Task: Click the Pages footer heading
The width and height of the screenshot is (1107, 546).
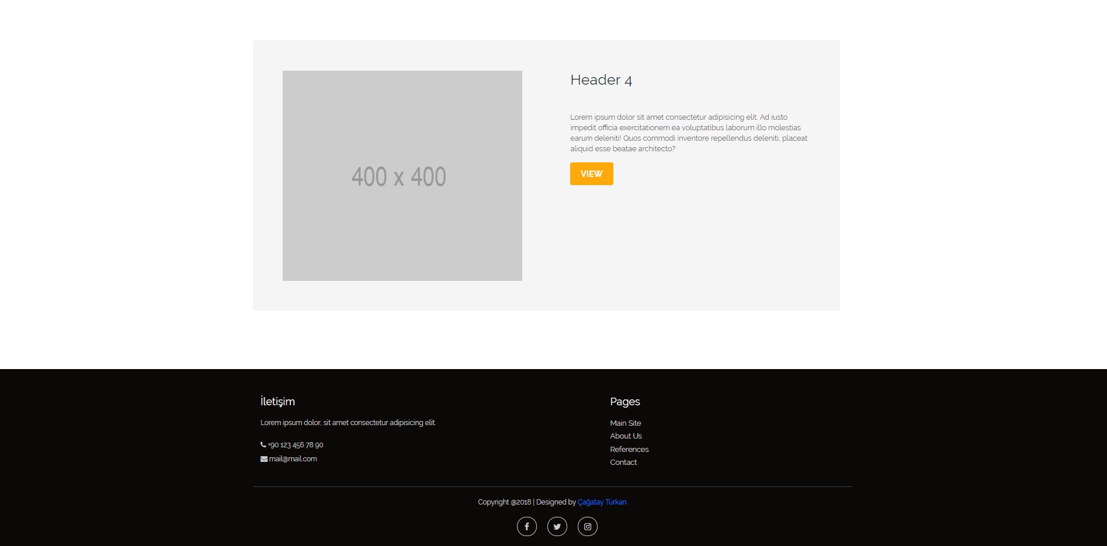Action: tap(625, 402)
